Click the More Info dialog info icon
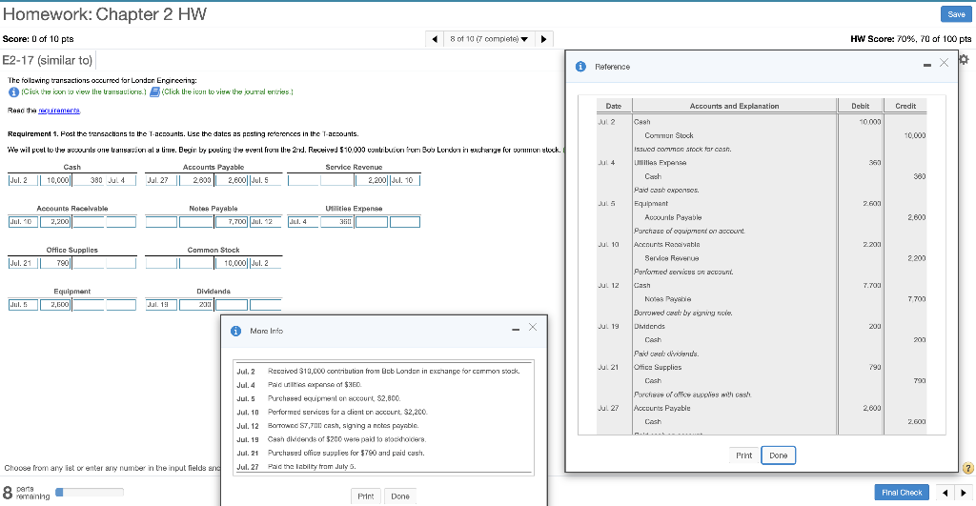976x506 pixels. (236, 331)
